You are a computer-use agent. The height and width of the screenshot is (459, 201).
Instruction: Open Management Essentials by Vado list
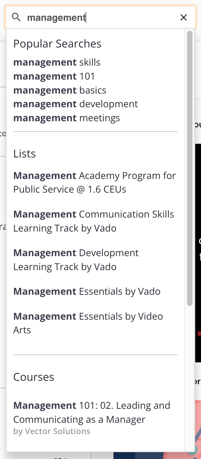87,291
